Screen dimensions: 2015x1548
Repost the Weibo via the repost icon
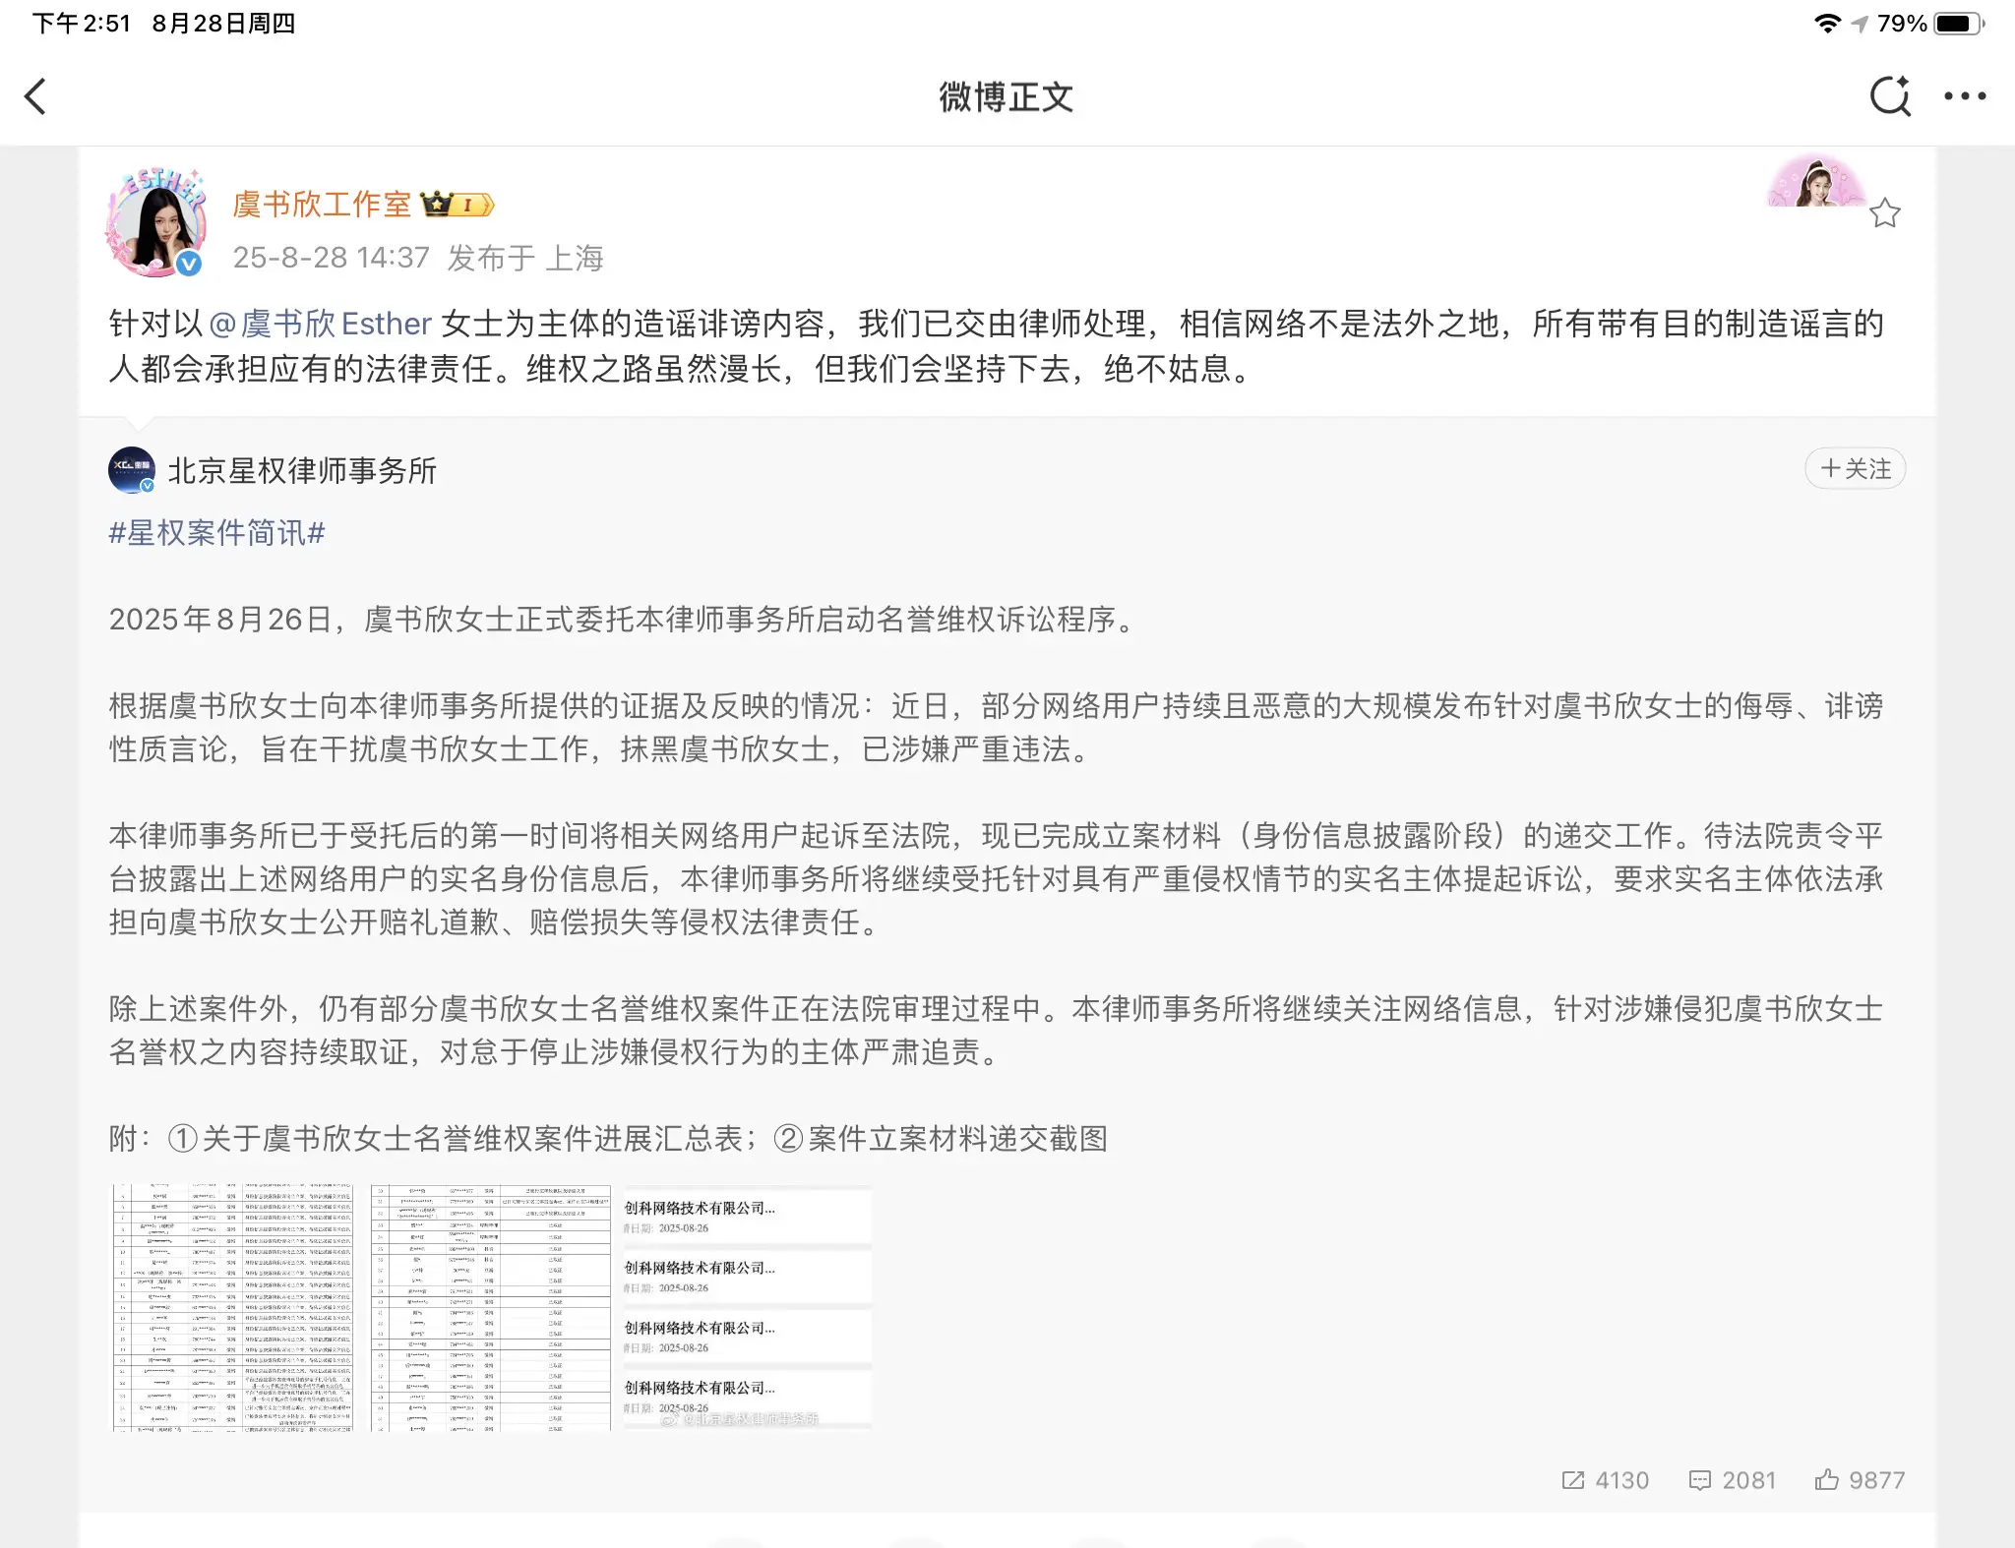[1574, 1480]
